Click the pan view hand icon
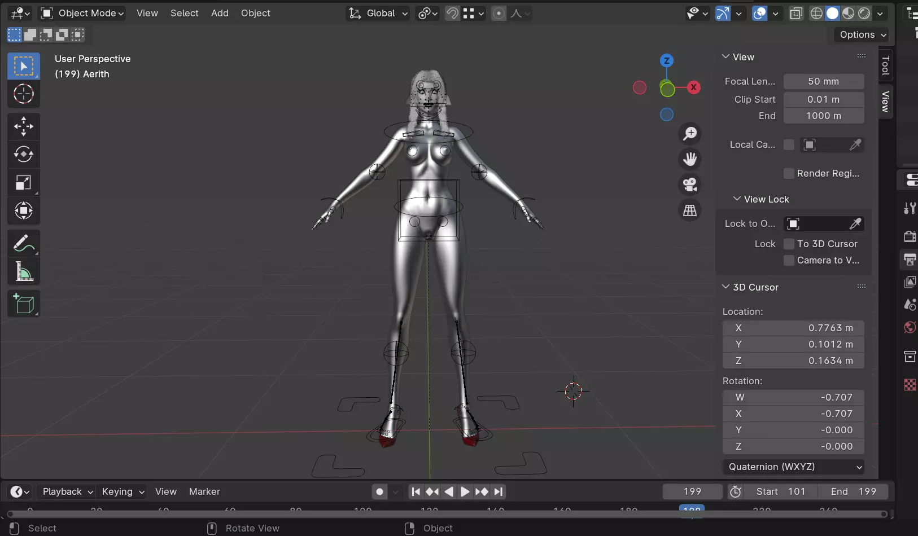Viewport: 918px width, 536px height. pyautogui.click(x=690, y=159)
